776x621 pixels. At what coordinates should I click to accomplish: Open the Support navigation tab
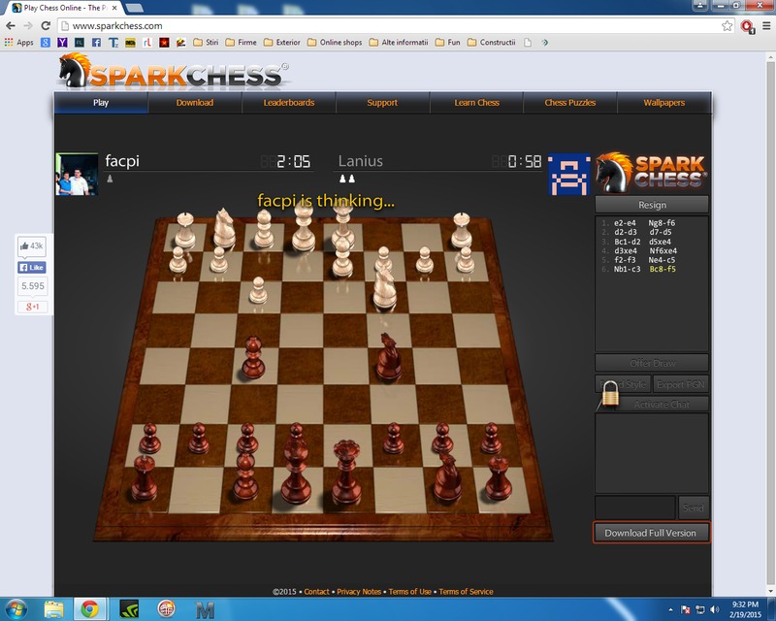click(382, 103)
